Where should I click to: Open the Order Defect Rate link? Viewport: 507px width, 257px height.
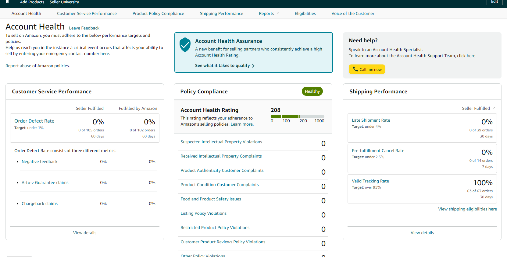point(34,121)
